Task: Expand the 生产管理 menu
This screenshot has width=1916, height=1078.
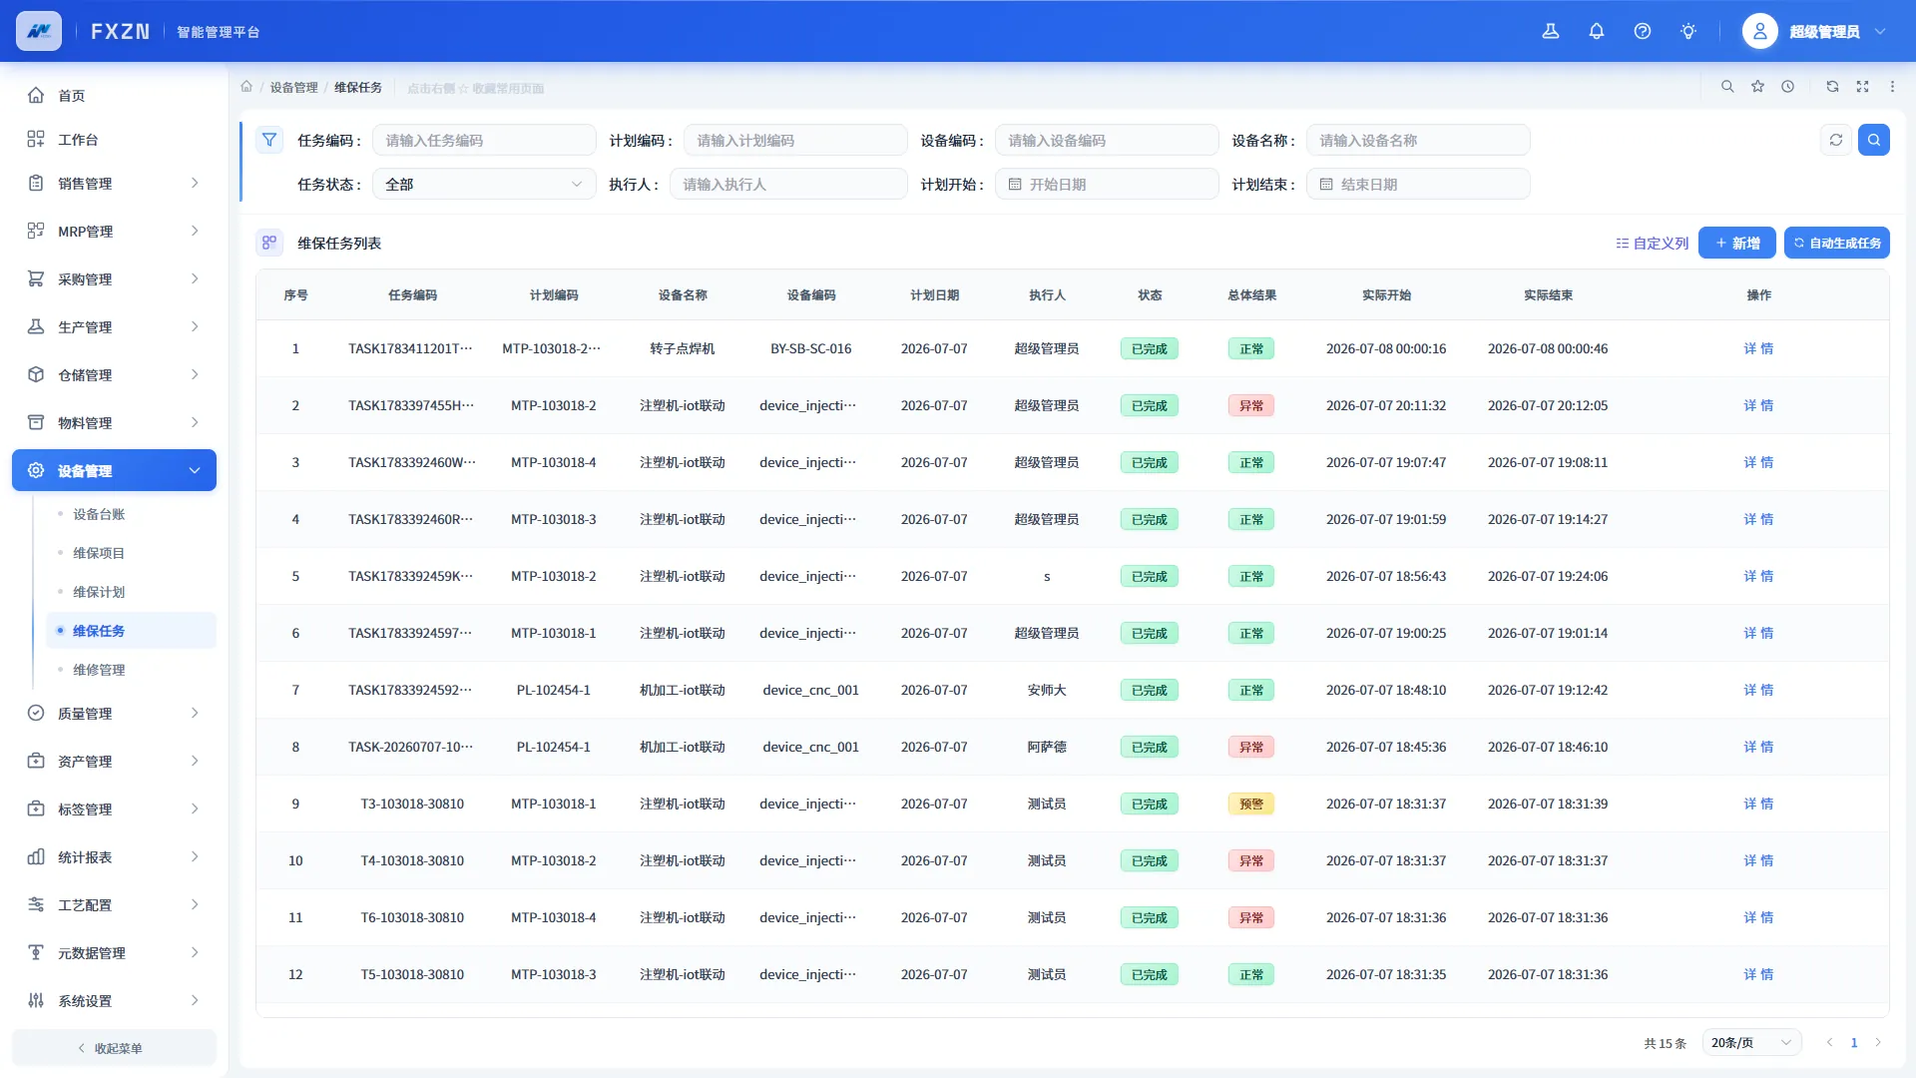Action: tap(114, 327)
